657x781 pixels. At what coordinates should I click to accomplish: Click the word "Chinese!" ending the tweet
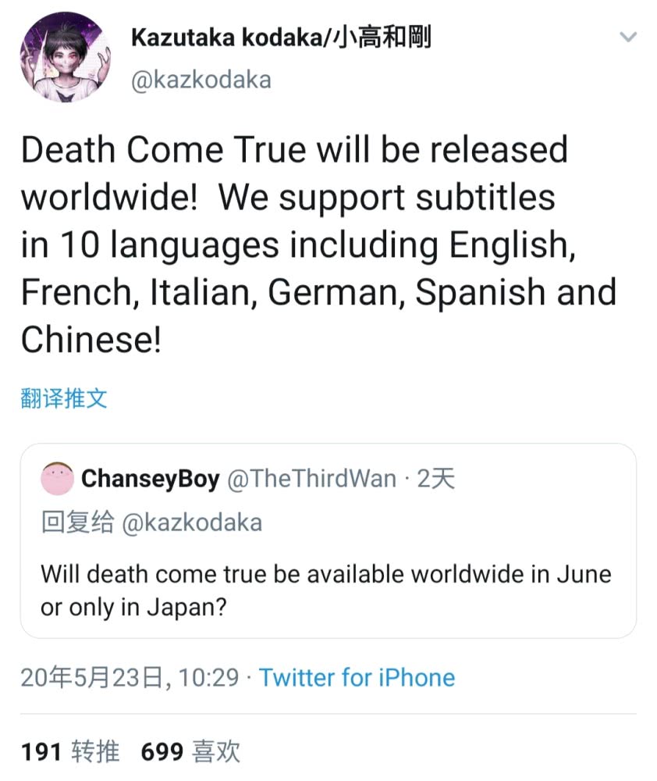91,340
